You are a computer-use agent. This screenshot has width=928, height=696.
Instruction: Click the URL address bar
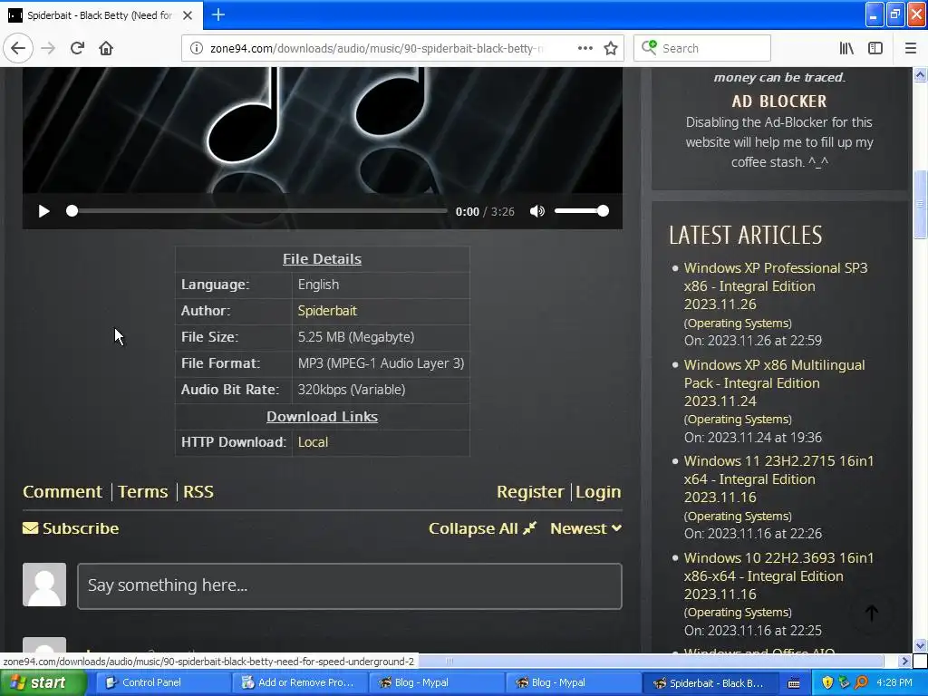click(x=376, y=48)
